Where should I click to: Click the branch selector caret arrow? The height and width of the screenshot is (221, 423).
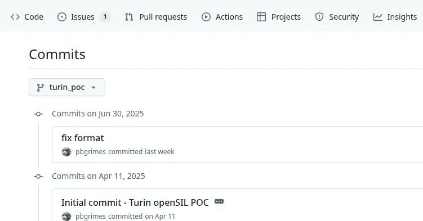click(93, 88)
